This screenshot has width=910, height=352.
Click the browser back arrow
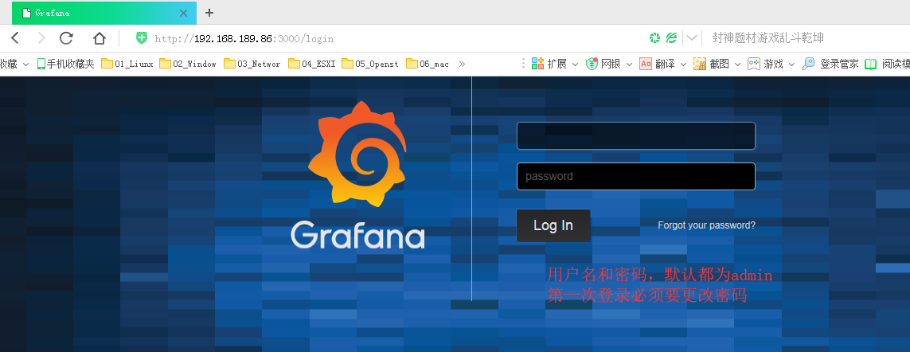tap(15, 38)
